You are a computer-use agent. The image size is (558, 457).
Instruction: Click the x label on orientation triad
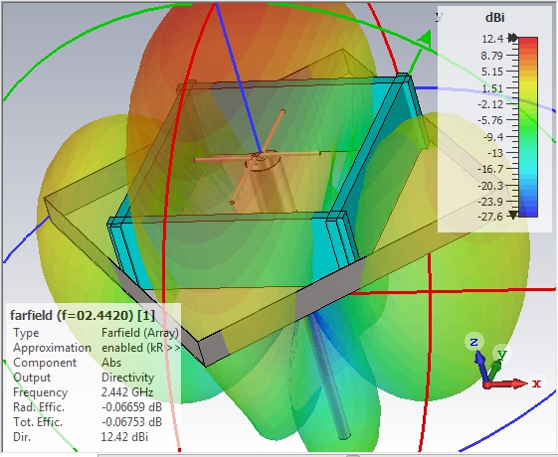[x=537, y=383]
